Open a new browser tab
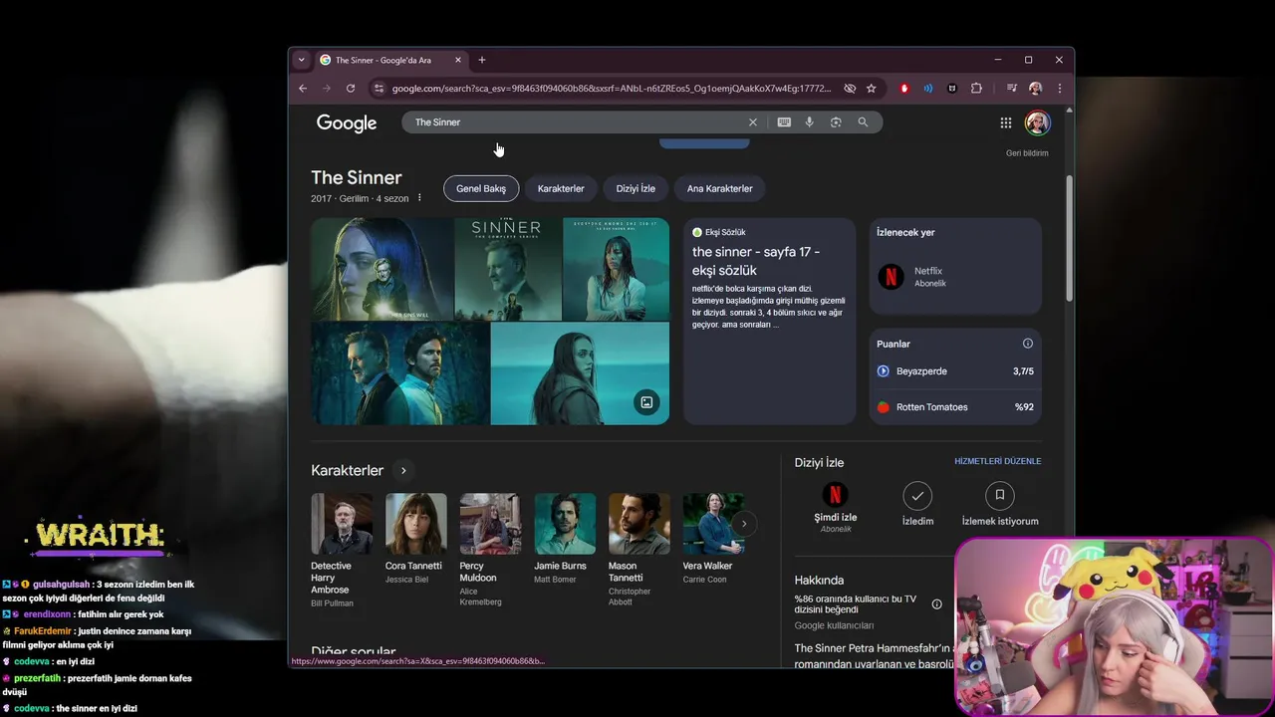Image resolution: width=1275 pixels, height=717 pixels. tap(482, 60)
